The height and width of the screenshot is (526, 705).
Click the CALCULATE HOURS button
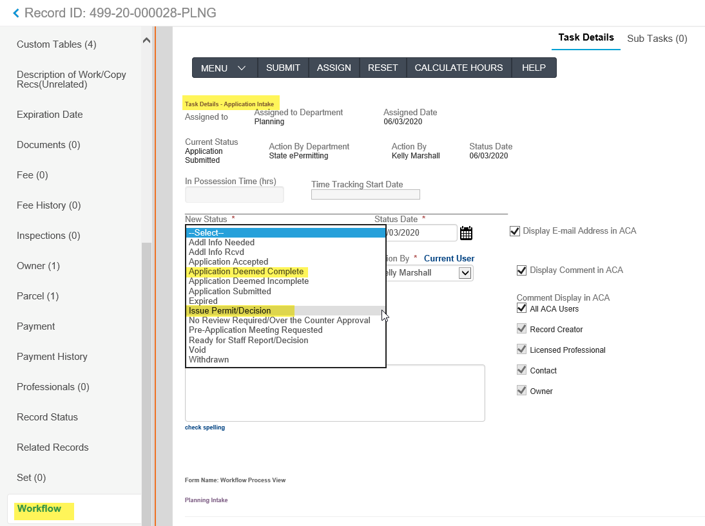pos(459,68)
